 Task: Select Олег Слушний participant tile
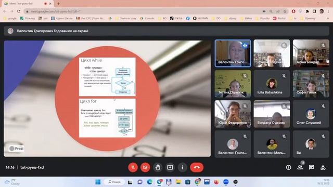pos(311,114)
